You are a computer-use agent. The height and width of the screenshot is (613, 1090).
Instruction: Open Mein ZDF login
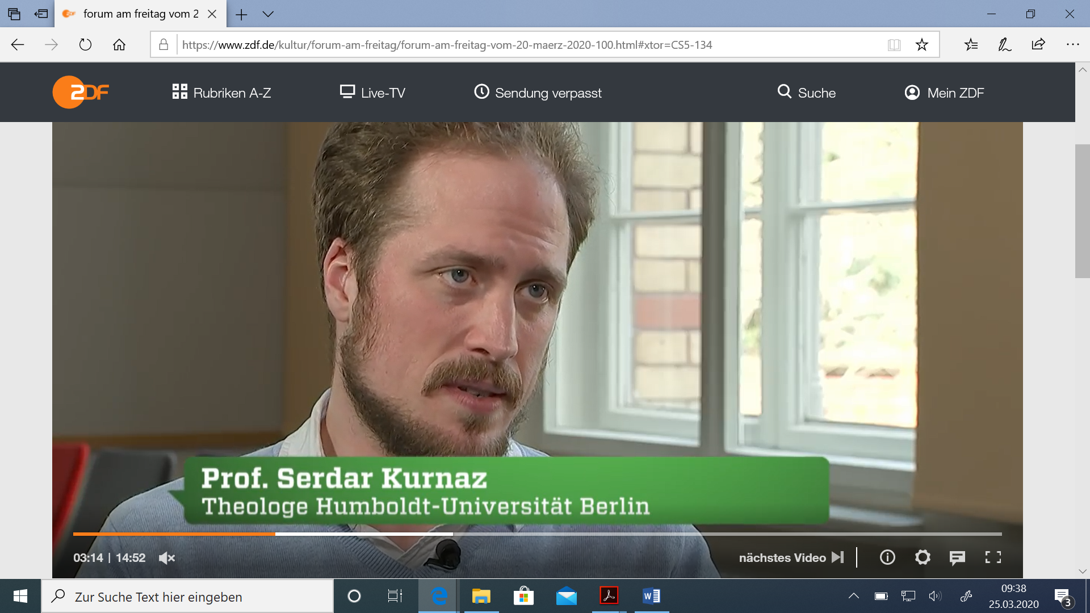pos(944,93)
